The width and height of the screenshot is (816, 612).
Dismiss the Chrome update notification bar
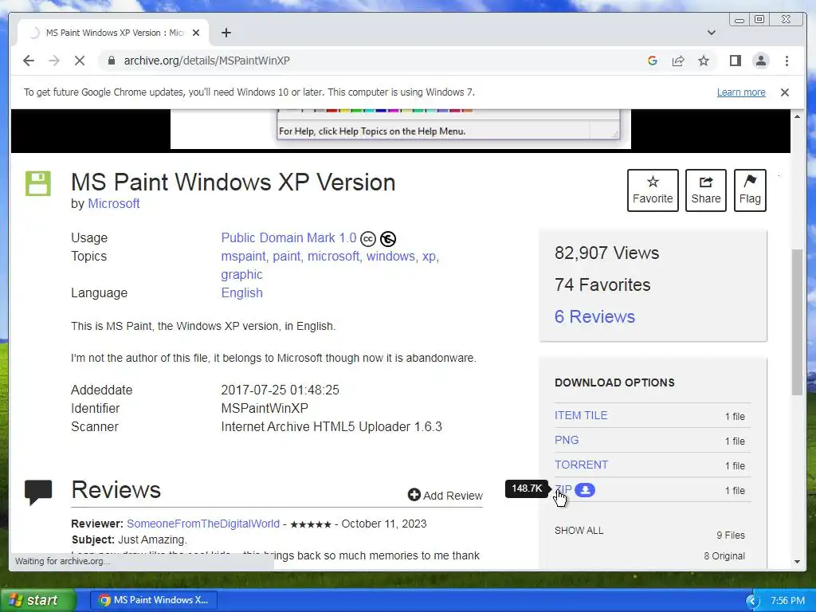[x=785, y=92]
